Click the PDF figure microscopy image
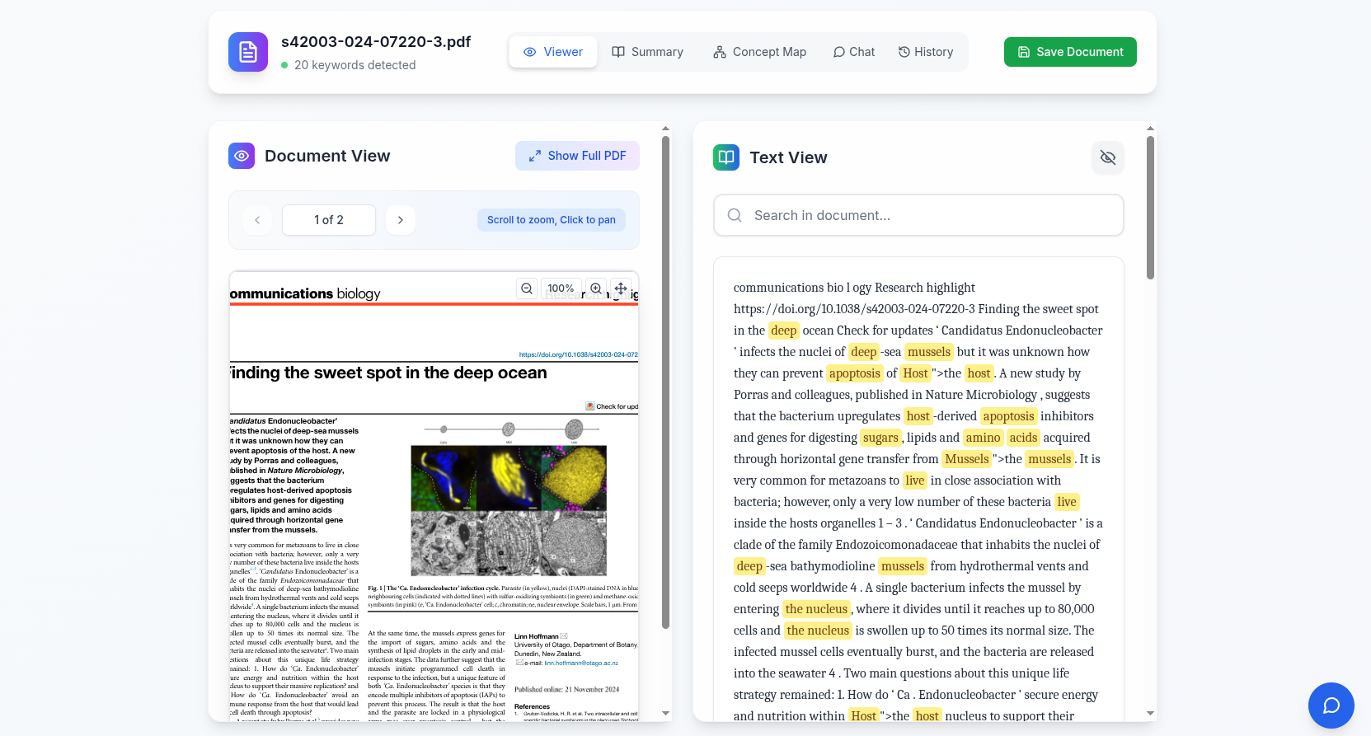This screenshot has height=736, width=1371. (509, 510)
